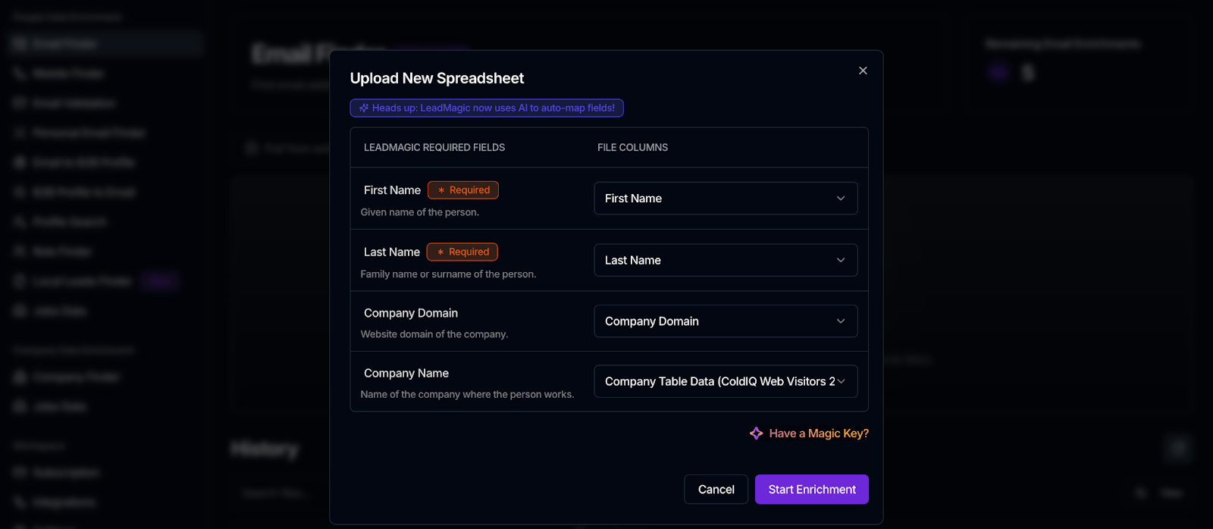The width and height of the screenshot is (1213, 529).
Task: Open the Last Name file column dropdown
Action: click(x=725, y=260)
